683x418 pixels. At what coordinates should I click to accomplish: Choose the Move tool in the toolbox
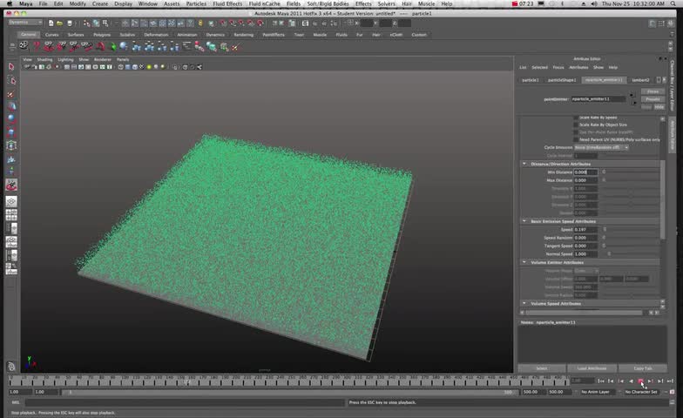pyautogui.click(x=11, y=105)
